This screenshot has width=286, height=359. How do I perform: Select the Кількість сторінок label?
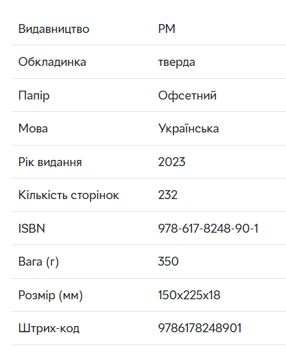(x=69, y=196)
